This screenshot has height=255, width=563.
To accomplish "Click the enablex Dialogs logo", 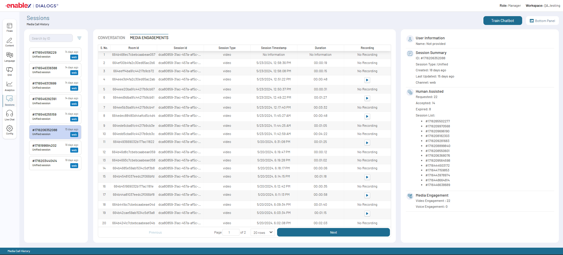I will 32,6.
